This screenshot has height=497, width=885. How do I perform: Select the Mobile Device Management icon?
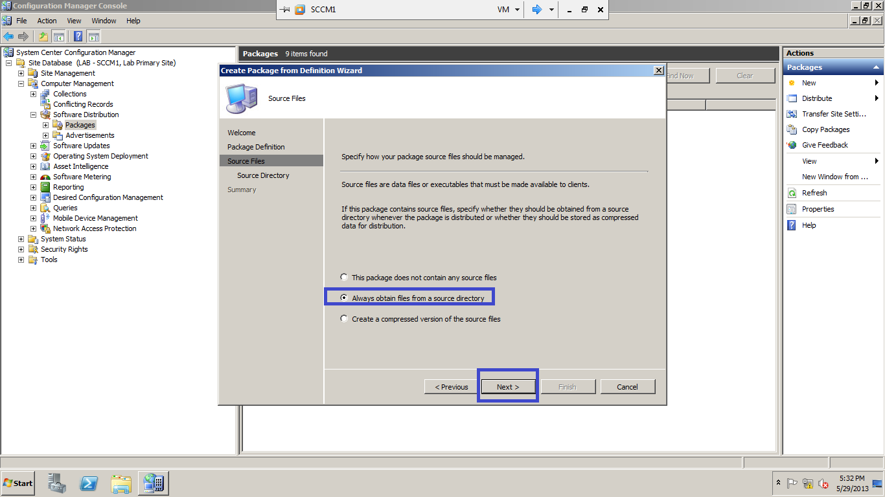click(x=45, y=218)
